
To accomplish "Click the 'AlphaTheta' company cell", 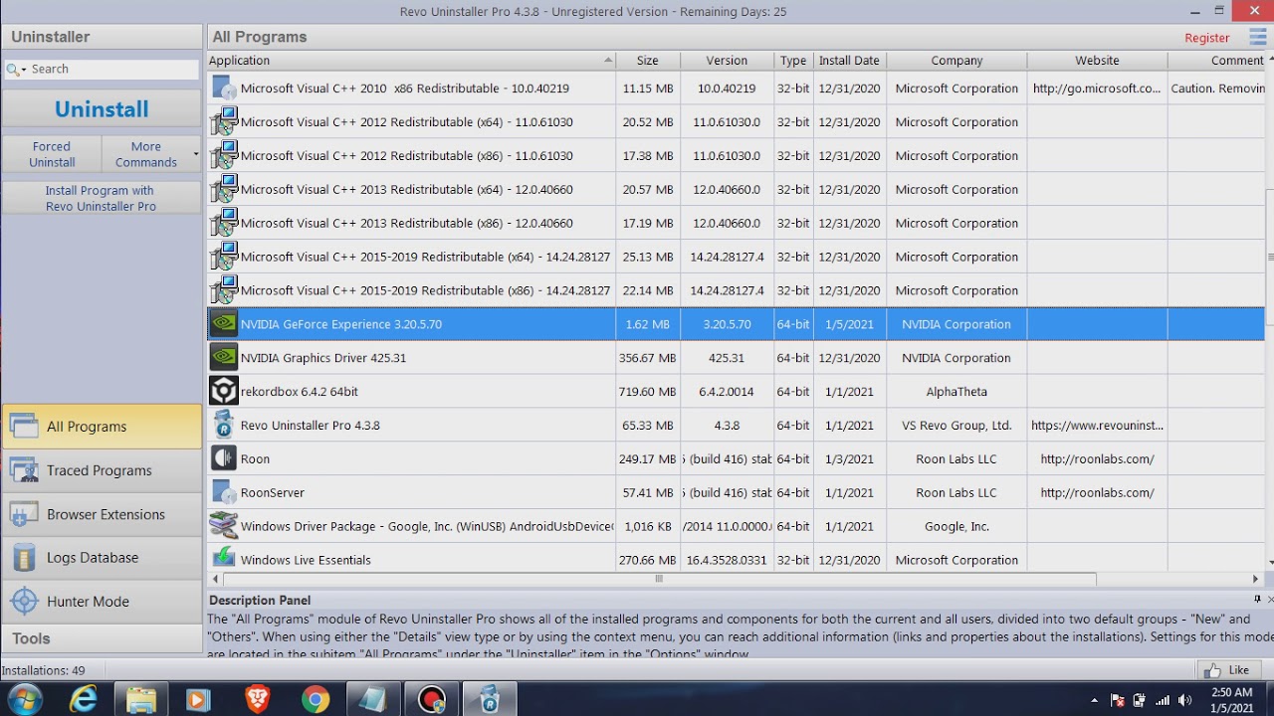I will (x=956, y=392).
